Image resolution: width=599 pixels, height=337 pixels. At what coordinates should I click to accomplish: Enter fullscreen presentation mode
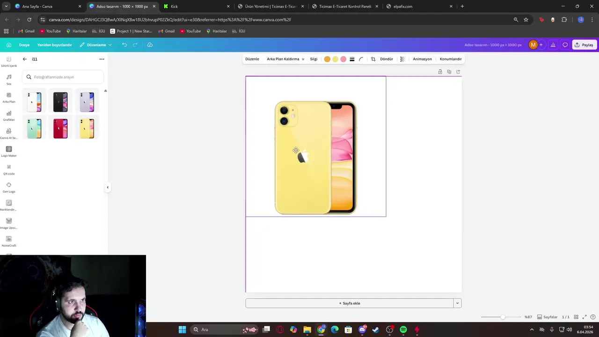tap(584, 317)
